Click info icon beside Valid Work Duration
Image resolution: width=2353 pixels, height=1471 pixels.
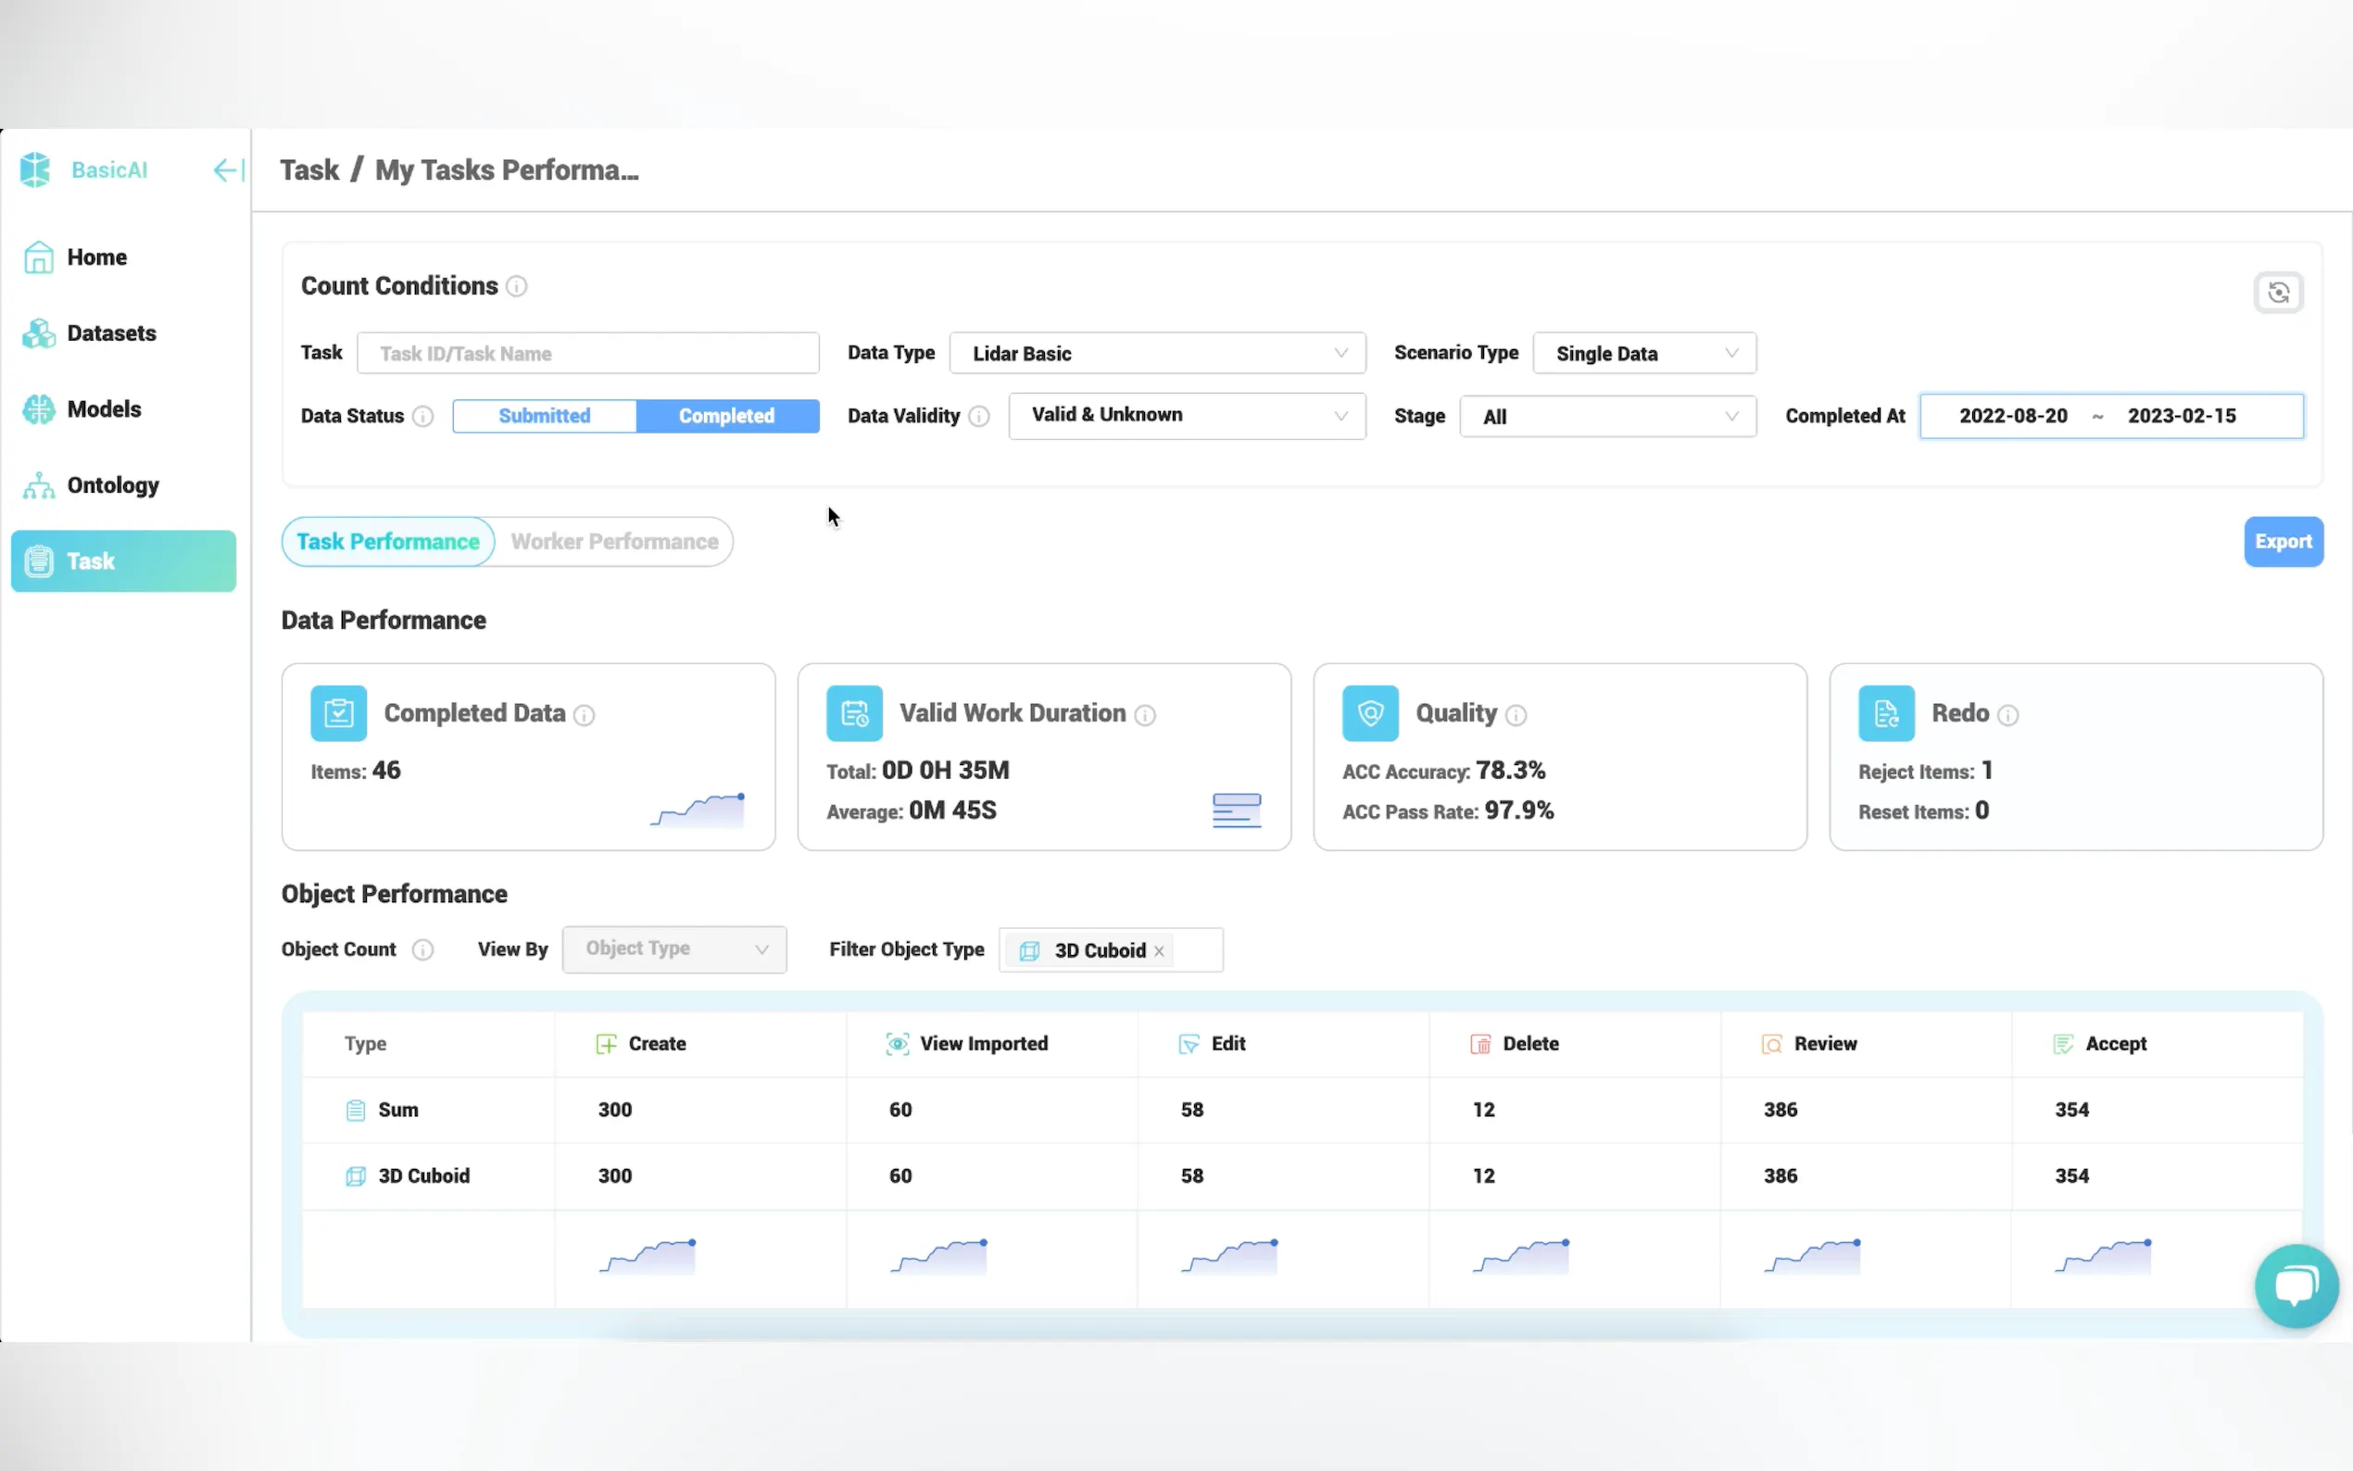coord(1145,716)
